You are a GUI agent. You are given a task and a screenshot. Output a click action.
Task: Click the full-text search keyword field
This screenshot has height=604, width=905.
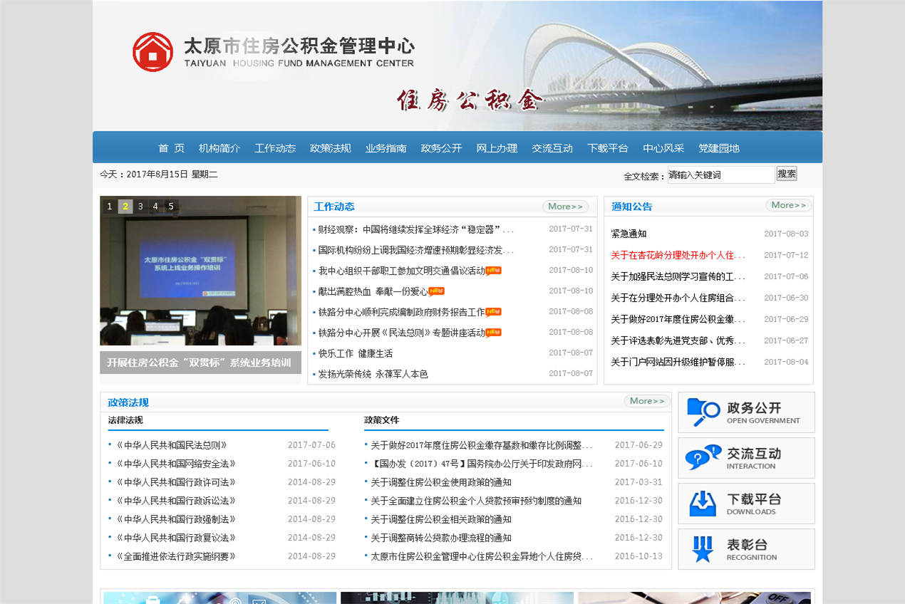720,175
